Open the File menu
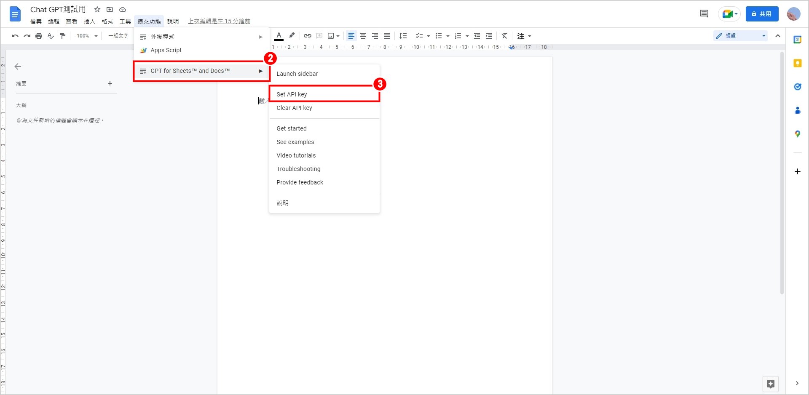The height and width of the screenshot is (395, 809). 36,21
